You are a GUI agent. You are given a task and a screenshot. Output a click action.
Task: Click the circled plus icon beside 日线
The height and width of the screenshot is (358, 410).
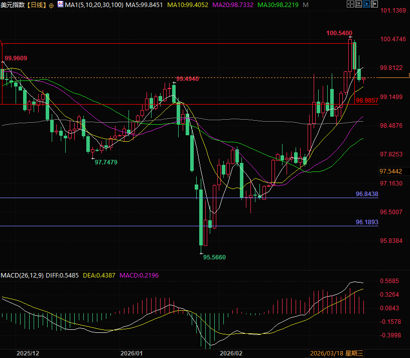pos(51,5)
